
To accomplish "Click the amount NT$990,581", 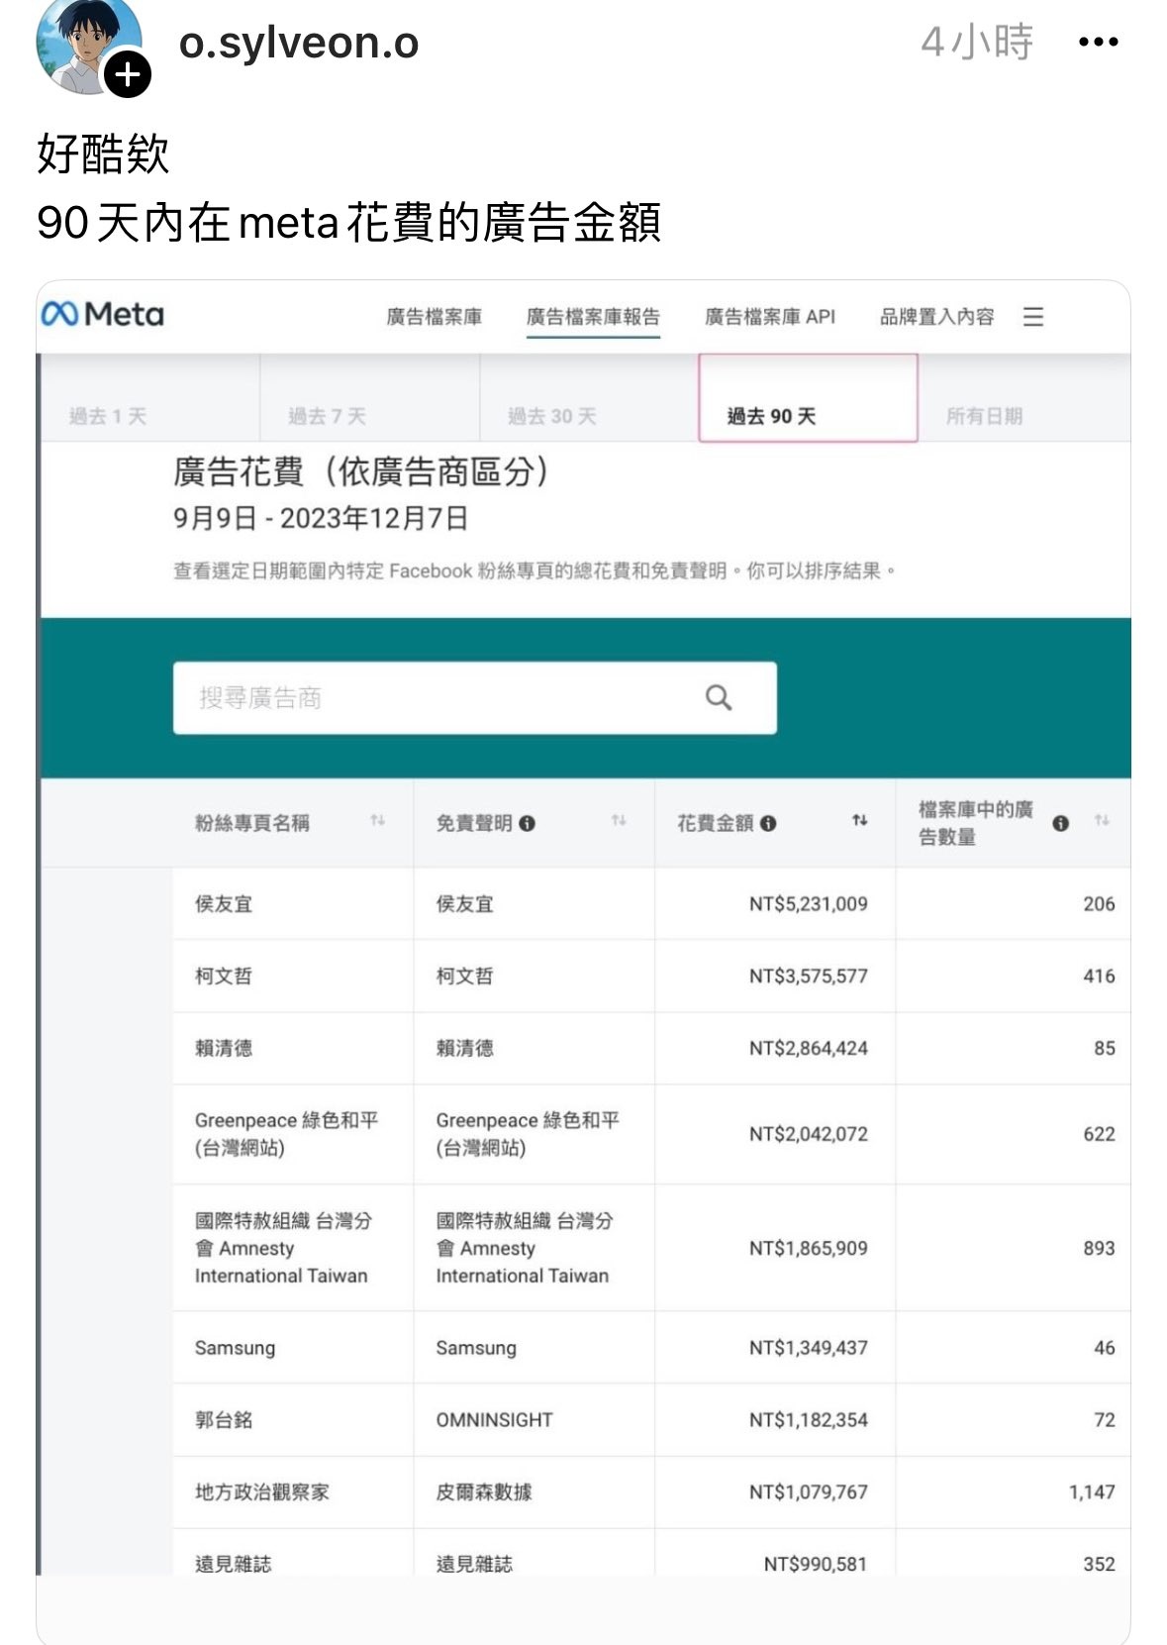I will (816, 1564).
